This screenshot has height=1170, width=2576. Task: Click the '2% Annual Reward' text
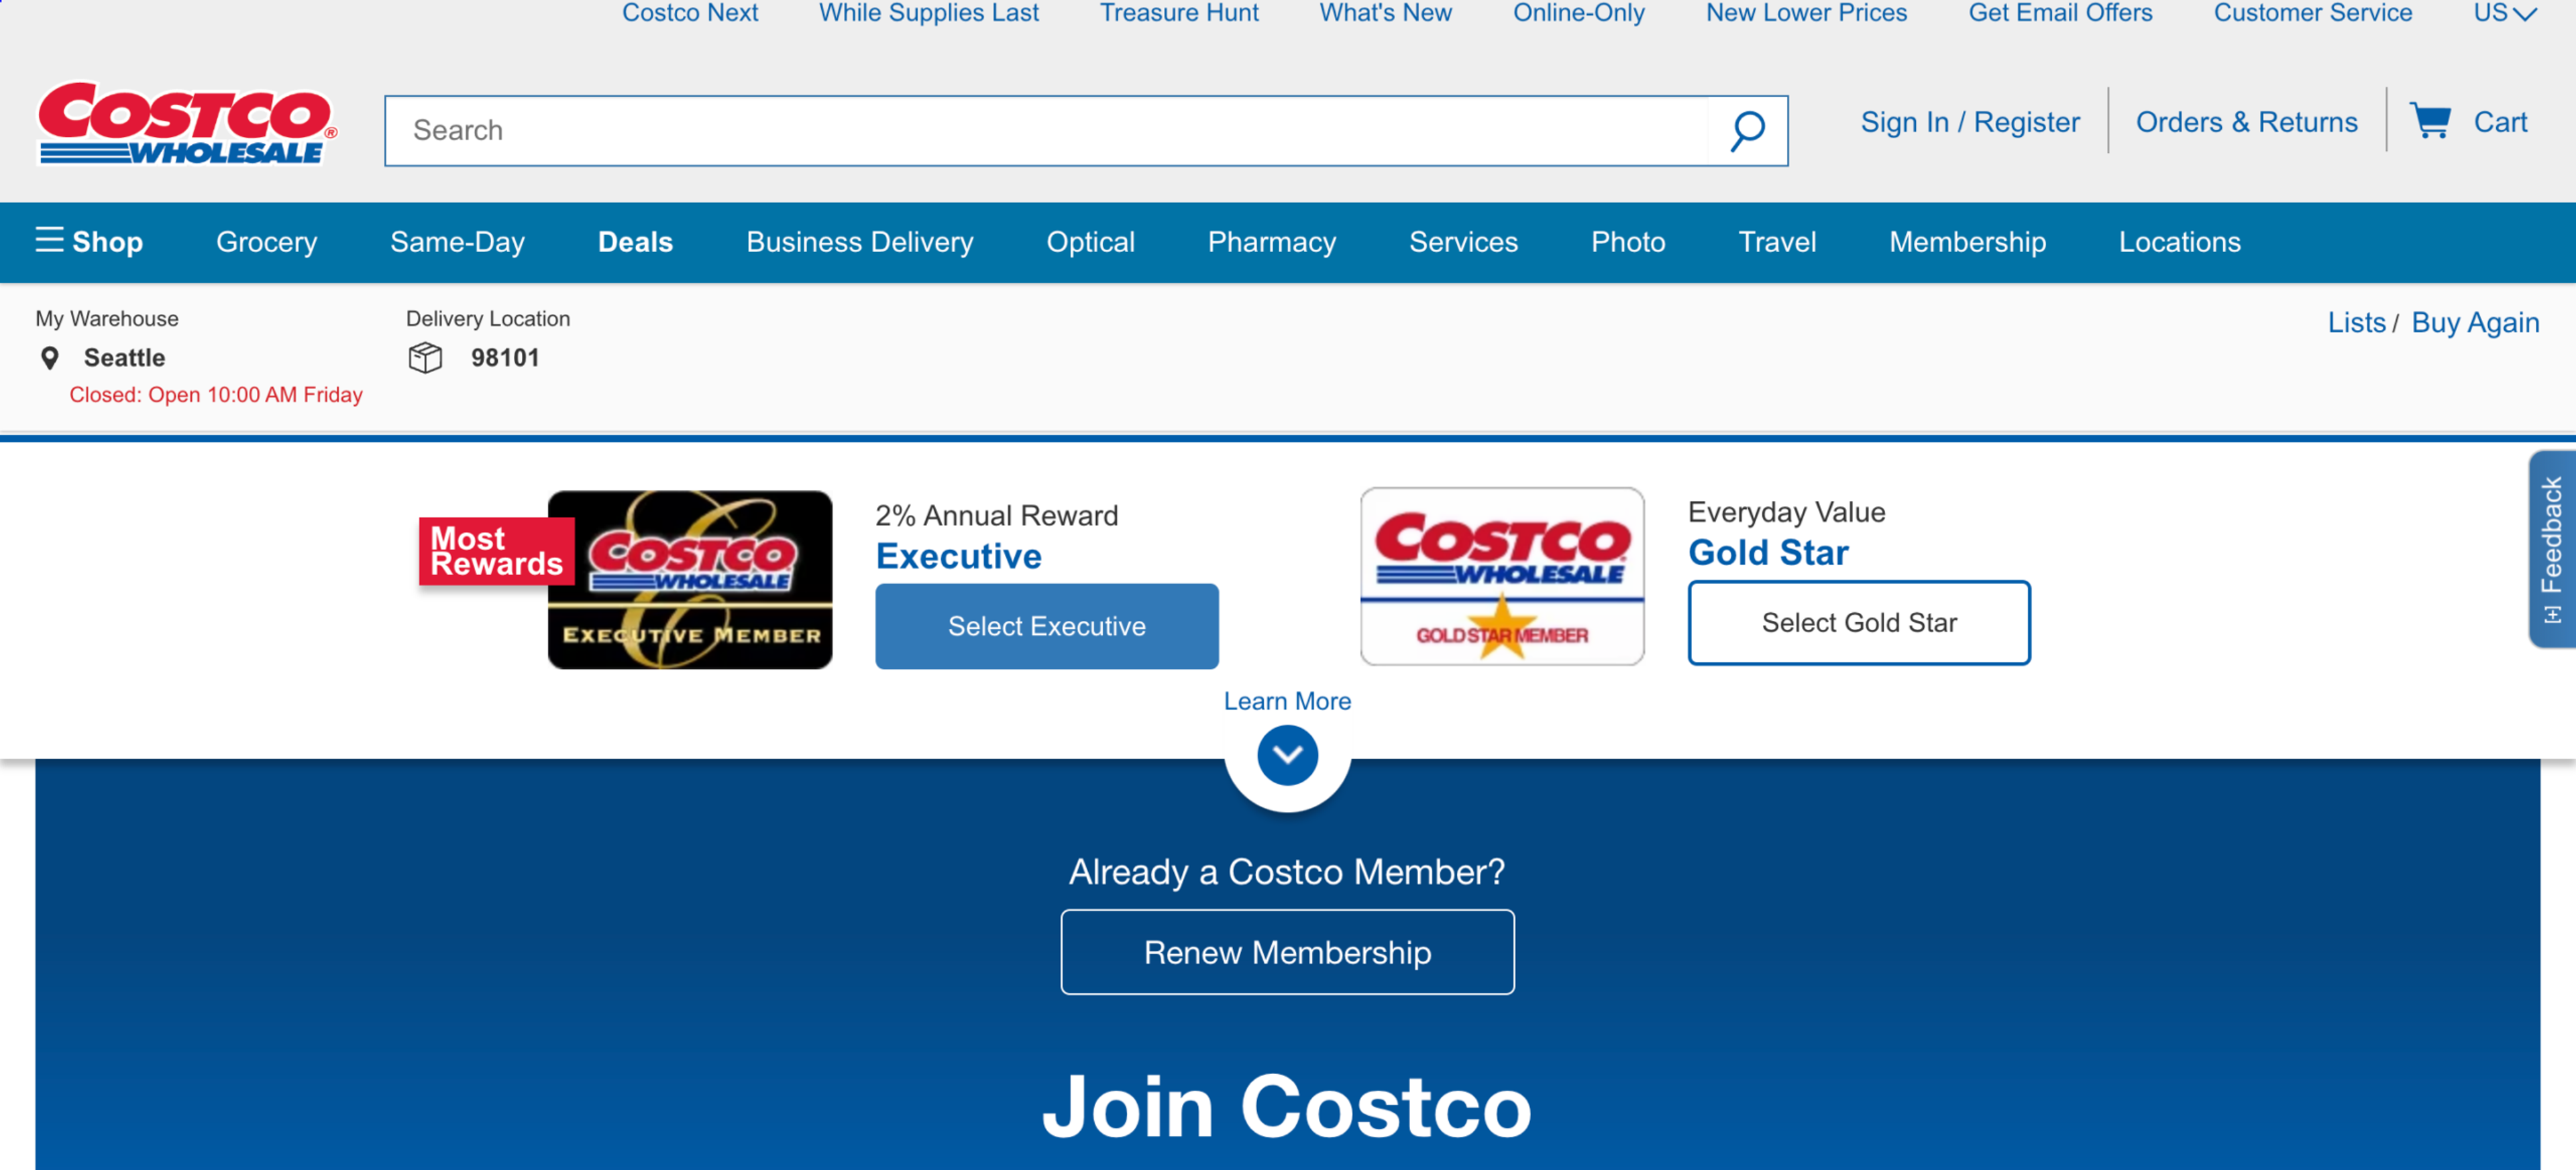[997, 516]
